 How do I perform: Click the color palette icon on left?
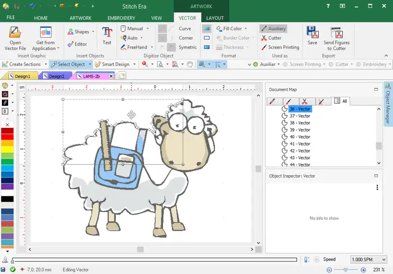[x=5, y=86]
